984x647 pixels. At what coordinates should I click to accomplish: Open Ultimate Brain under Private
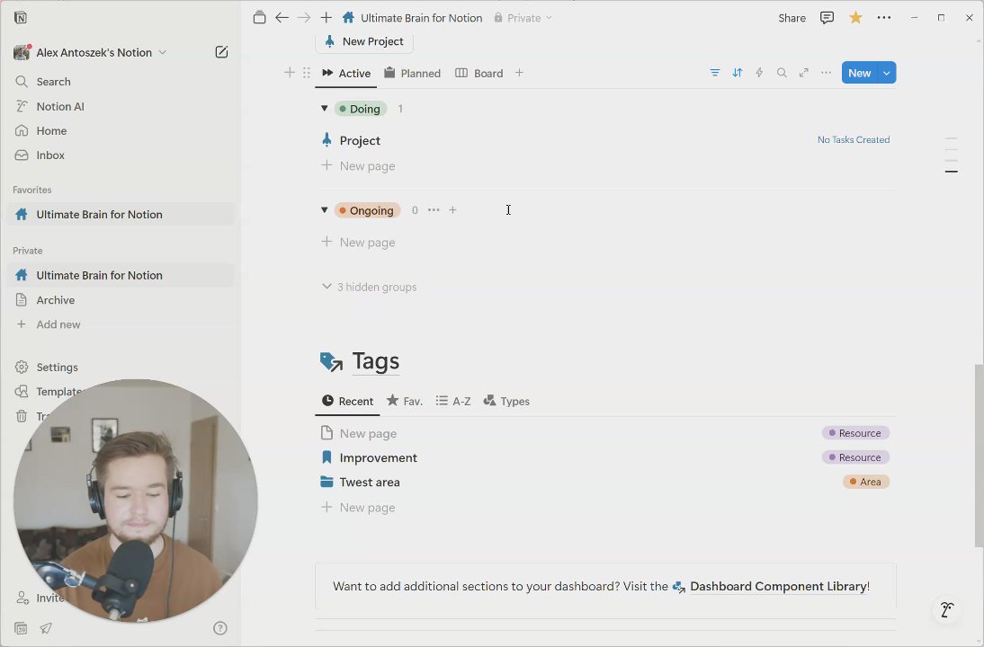point(120,275)
